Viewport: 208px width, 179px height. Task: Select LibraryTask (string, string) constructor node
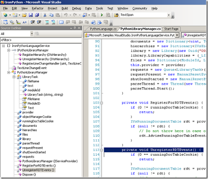coord(45,95)
